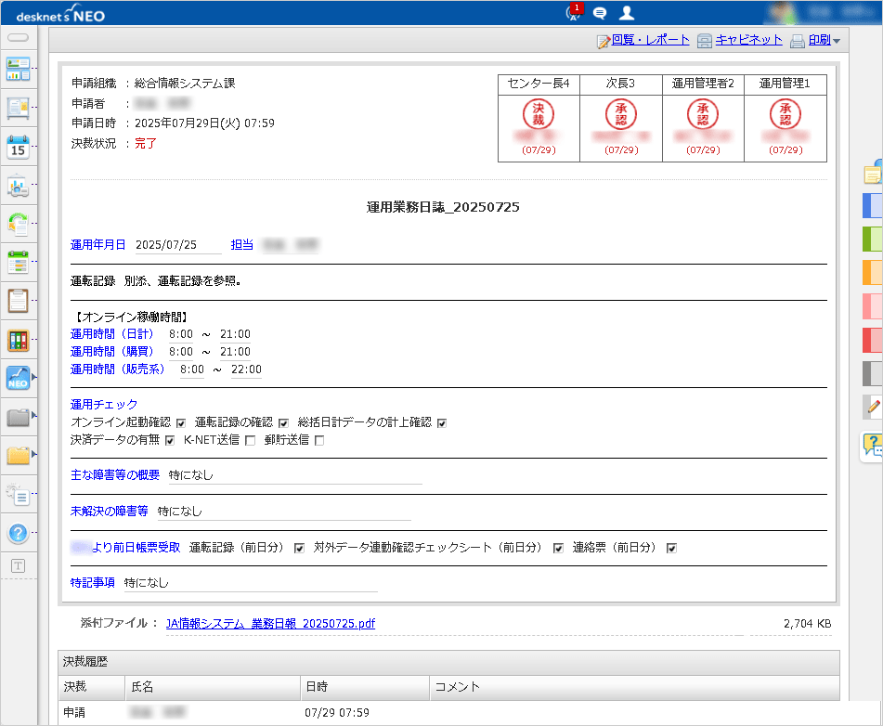Click the sticky note memo icon on right
883x726 pixels.
(871, 173)
